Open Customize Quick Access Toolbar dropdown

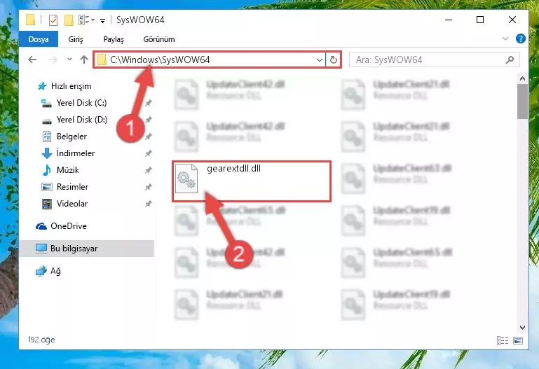coord(102,21)
